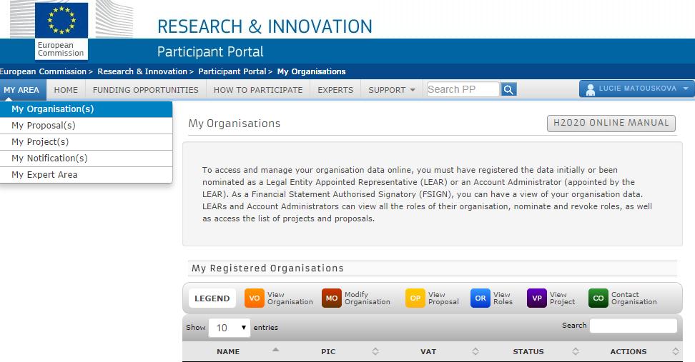Viewport: 695px width, 362px height.
Task: Focus the table Search input field
Action: click(634, 326)
